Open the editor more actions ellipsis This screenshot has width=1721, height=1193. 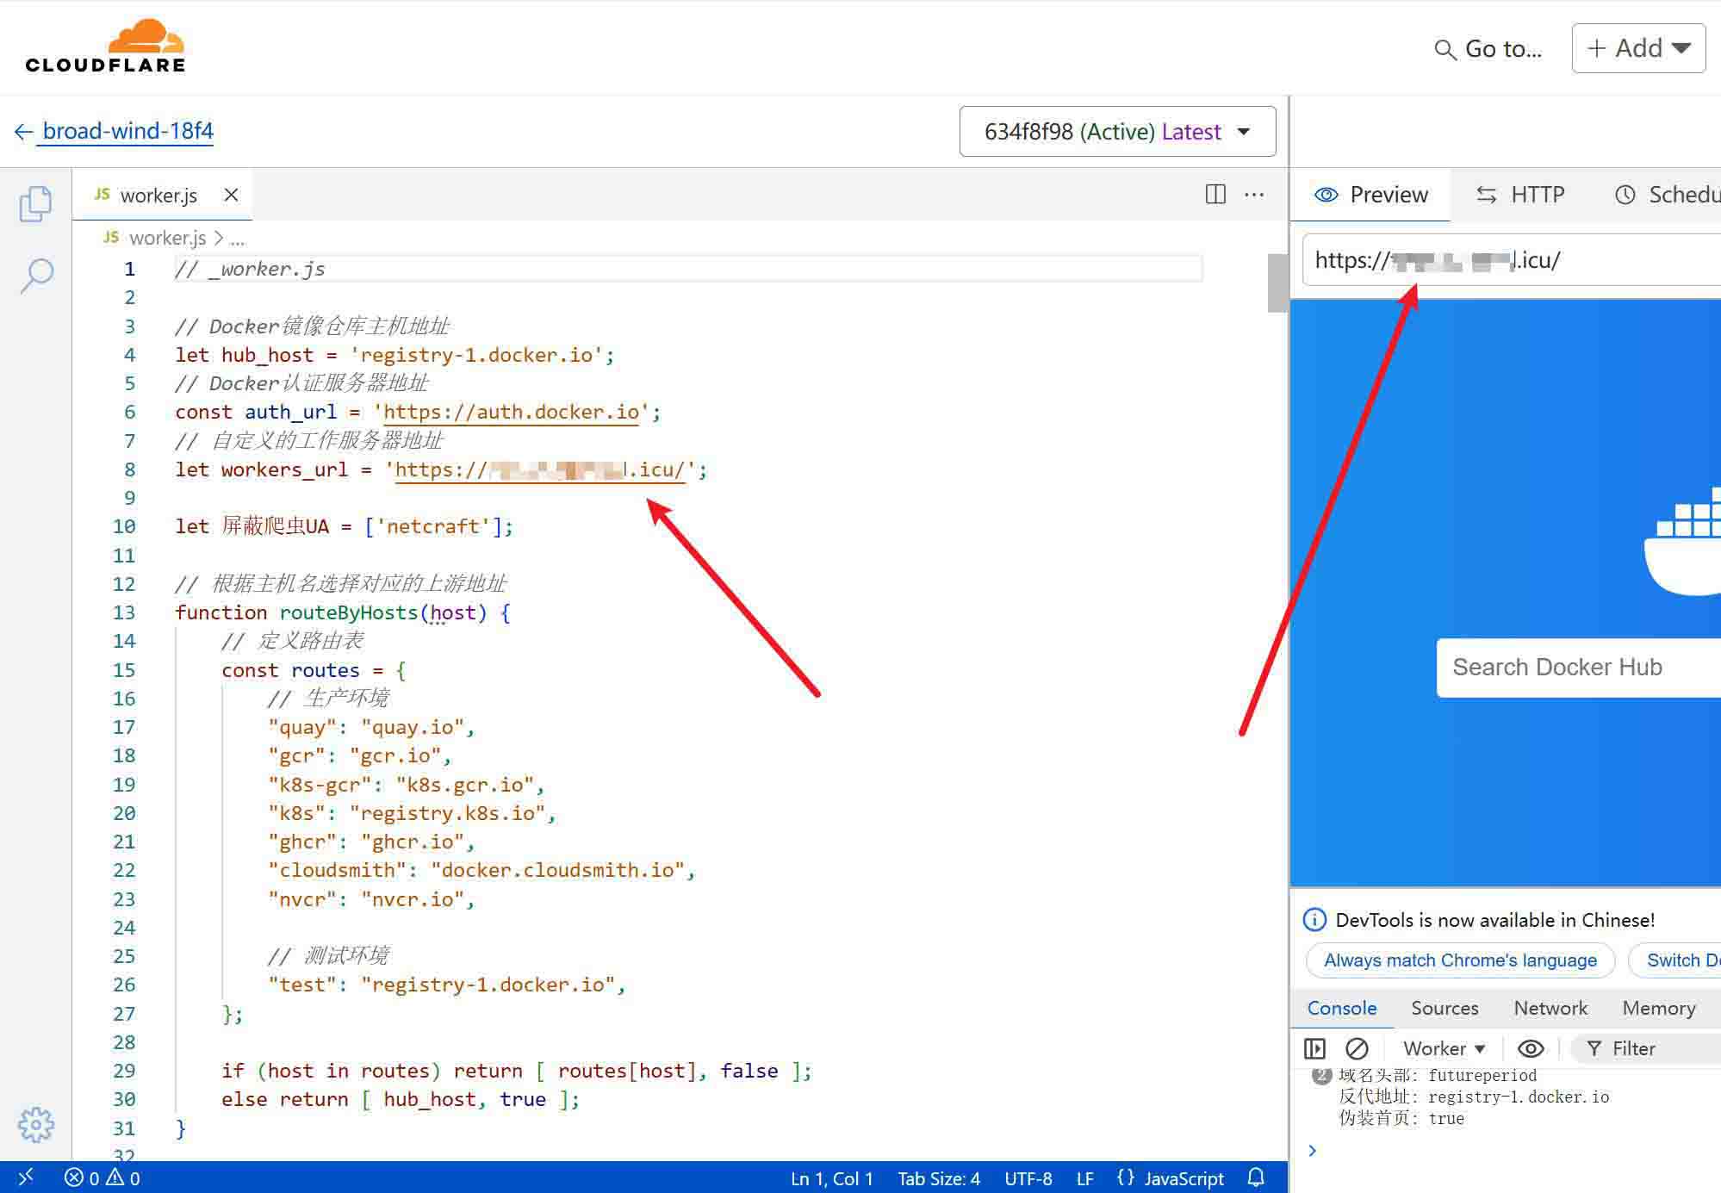1254,195
